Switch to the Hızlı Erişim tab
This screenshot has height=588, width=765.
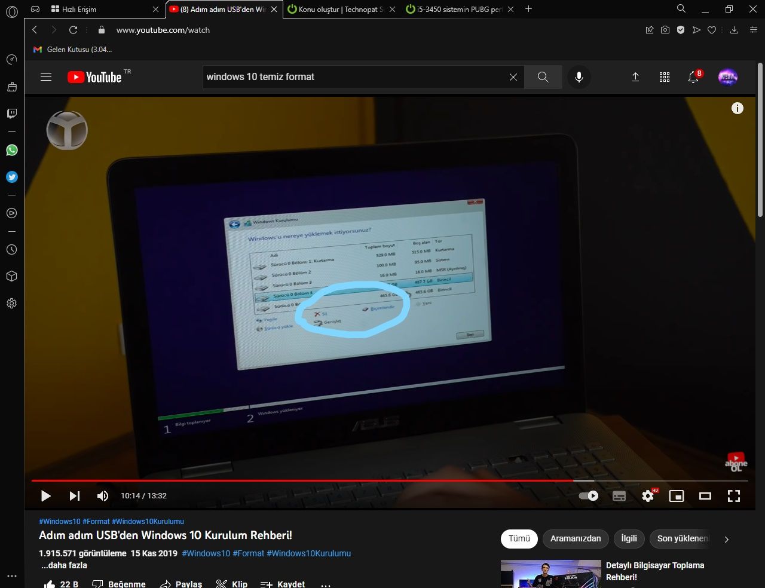pyautogui.click(x=106, y=9)
